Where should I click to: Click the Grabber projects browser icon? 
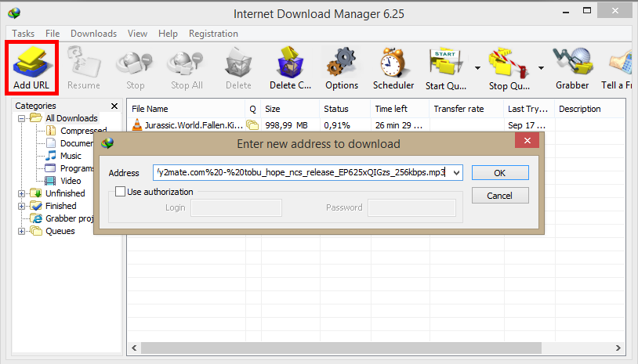click(x=36, y=218)
